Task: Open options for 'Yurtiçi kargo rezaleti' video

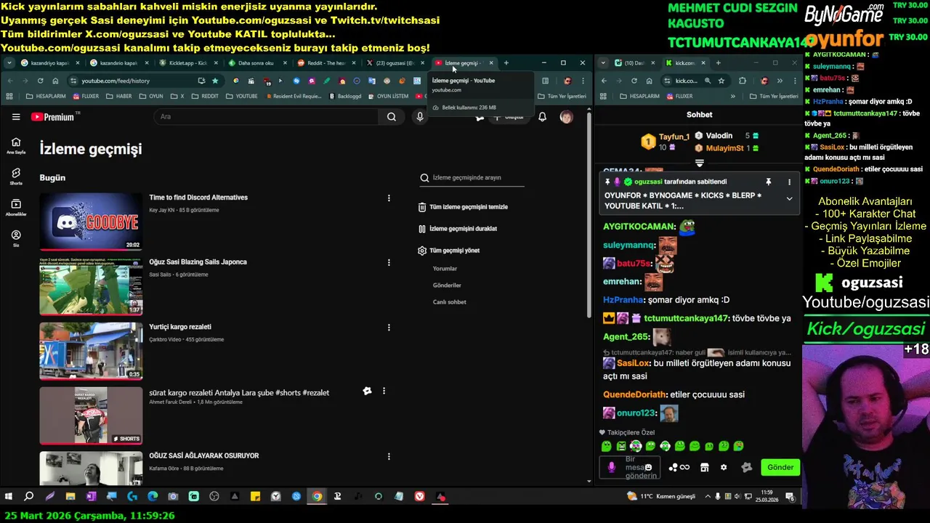Action: [x=389, y=327]
